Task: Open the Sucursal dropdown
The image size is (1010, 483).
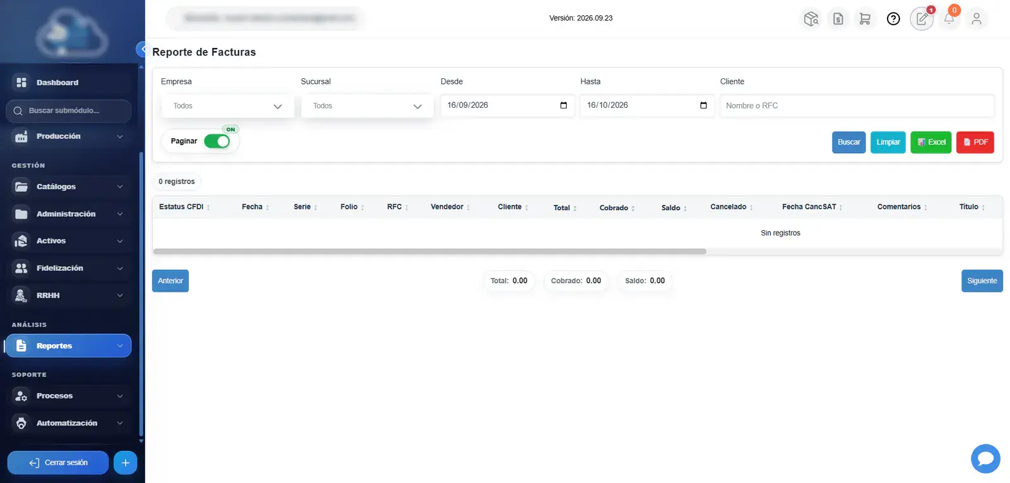Action: click(367, 106)
